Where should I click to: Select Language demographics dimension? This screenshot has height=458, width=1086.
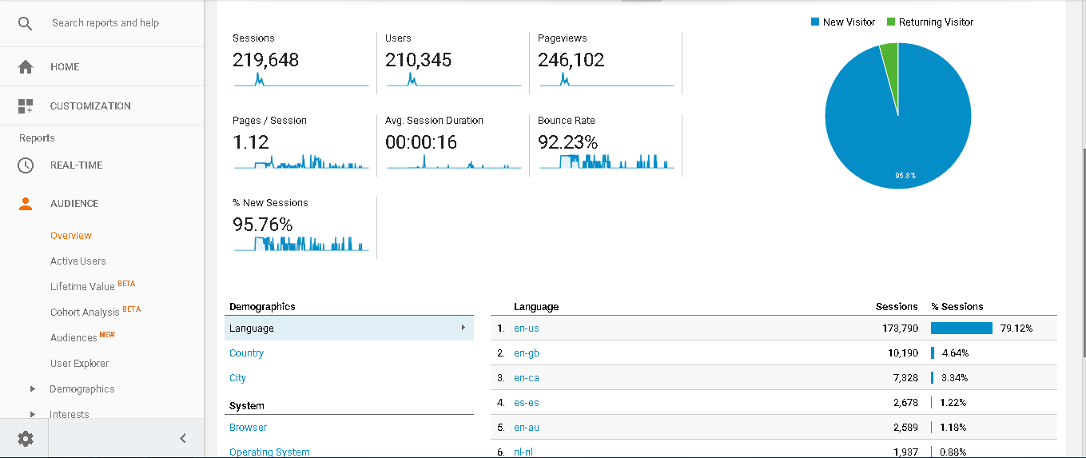[x=349, y=329]
